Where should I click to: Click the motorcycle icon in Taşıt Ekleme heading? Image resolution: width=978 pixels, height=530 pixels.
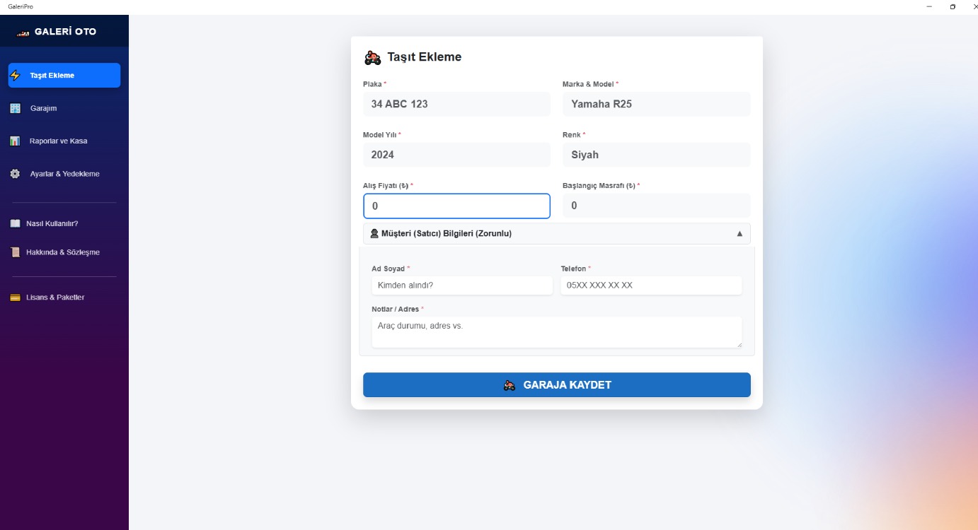coord(372,57)
